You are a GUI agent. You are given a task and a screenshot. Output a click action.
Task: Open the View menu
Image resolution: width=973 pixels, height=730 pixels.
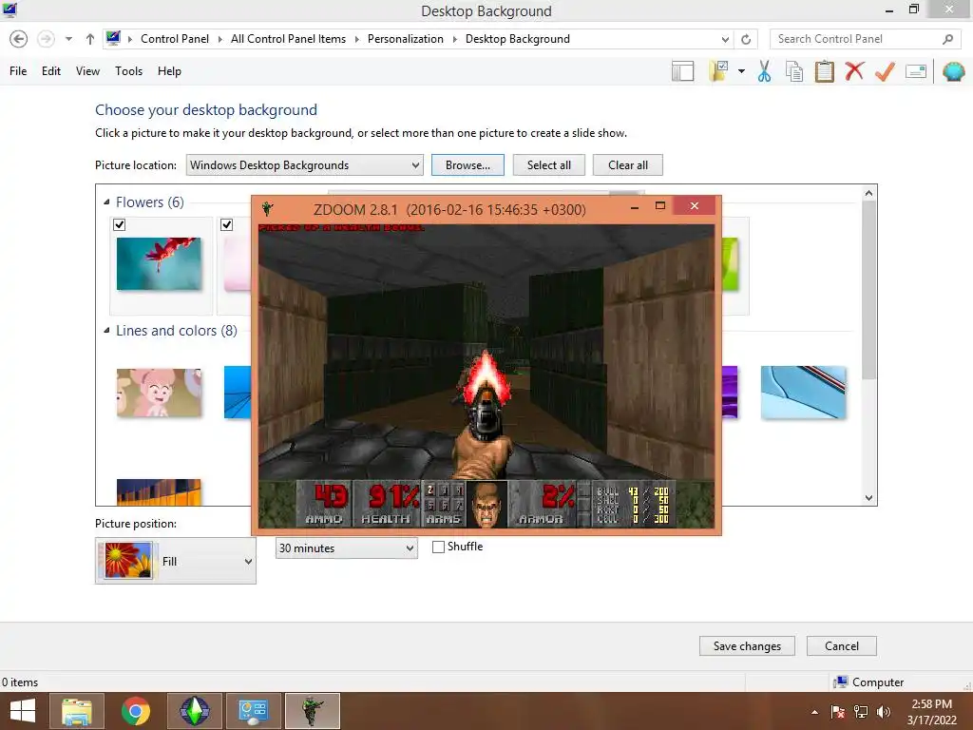(87, 71)
